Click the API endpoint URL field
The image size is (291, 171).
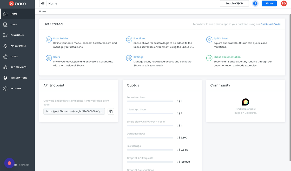(x=74, y=111)
